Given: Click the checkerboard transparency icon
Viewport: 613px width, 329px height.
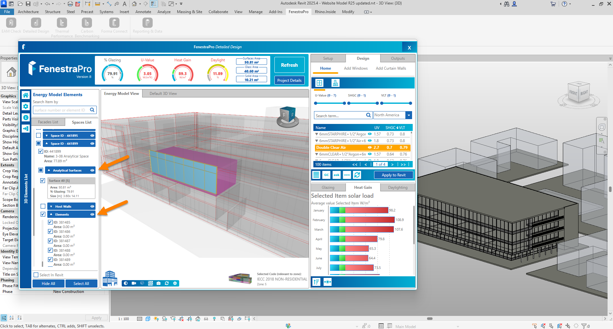Looking at the screenshot, I should point(150,283).
